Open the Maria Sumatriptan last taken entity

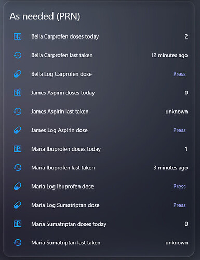click(66, 243)
